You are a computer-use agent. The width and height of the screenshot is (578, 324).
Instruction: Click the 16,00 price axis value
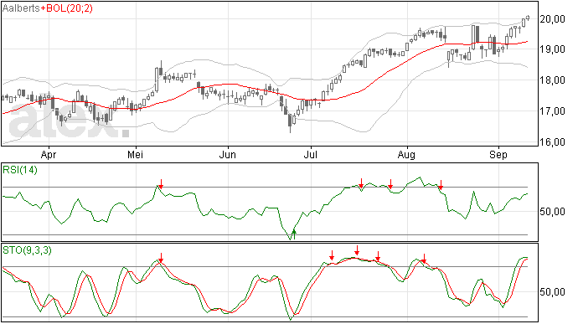[552, 142]
